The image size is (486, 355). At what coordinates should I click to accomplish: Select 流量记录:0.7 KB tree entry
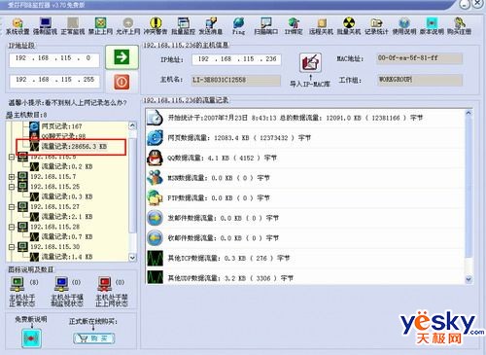pos(61,236)
